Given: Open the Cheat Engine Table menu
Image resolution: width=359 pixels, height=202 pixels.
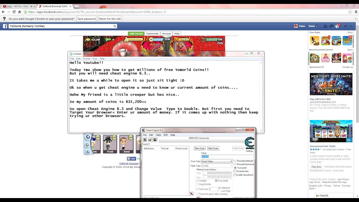Looking at the screenshot, I should (x=158, y=135).
